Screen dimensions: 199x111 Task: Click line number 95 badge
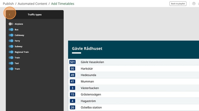pyautogui.click(x=72, y=69)
